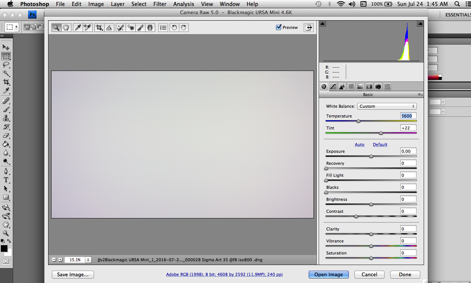
Task: Open Camera Raw preferences dialog icon
Action: click(x=163, y=27)
